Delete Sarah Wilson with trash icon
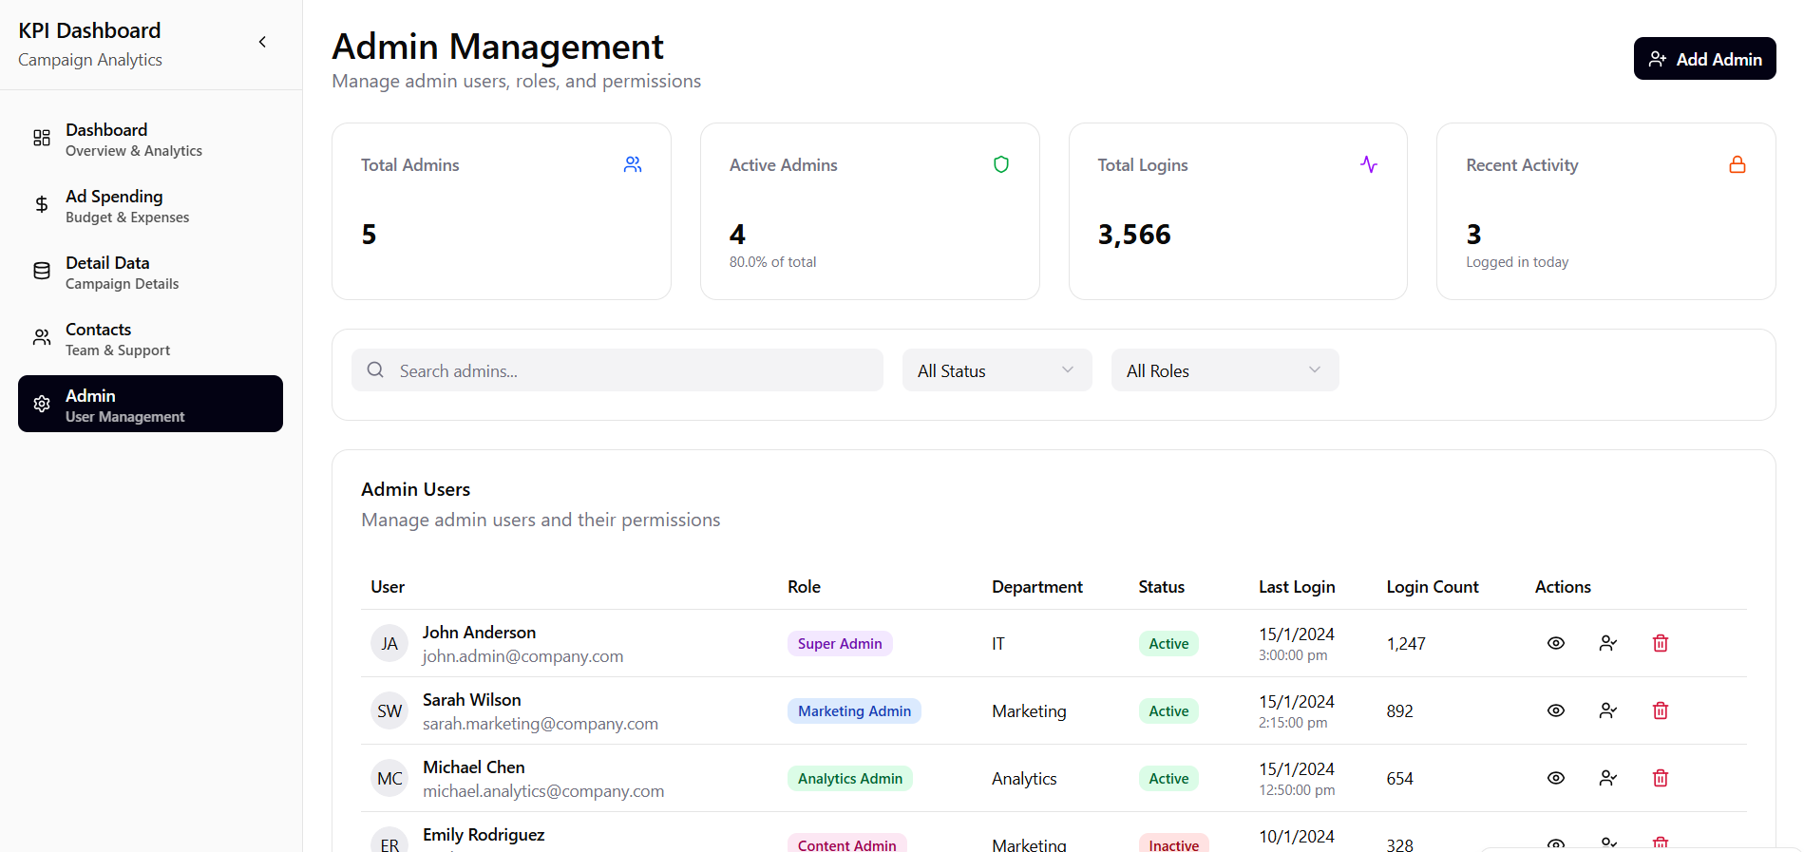 pyautogui.click(x=1661, y=710)
